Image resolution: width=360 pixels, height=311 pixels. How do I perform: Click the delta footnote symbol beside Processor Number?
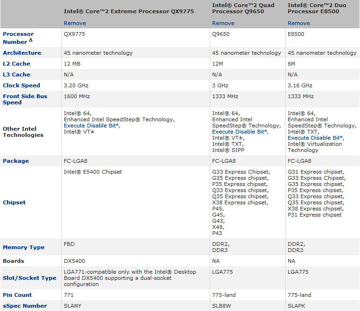pyautogui.click(x=31, y=40)
